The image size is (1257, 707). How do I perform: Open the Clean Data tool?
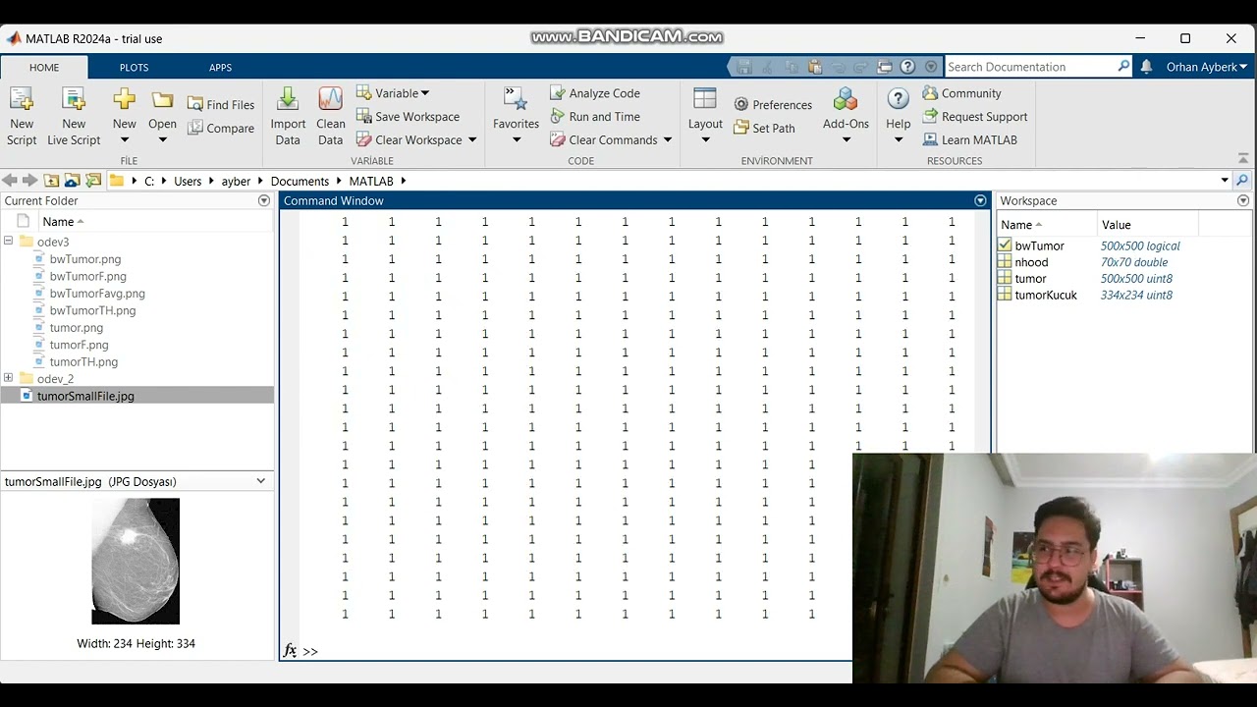click(x=331, y=116)
